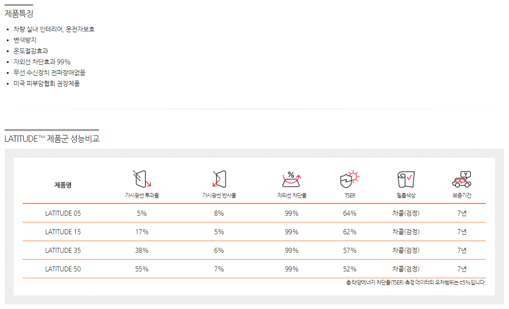Click 7년 warranty in the LATITUDE 15 row

click(462, 232)
